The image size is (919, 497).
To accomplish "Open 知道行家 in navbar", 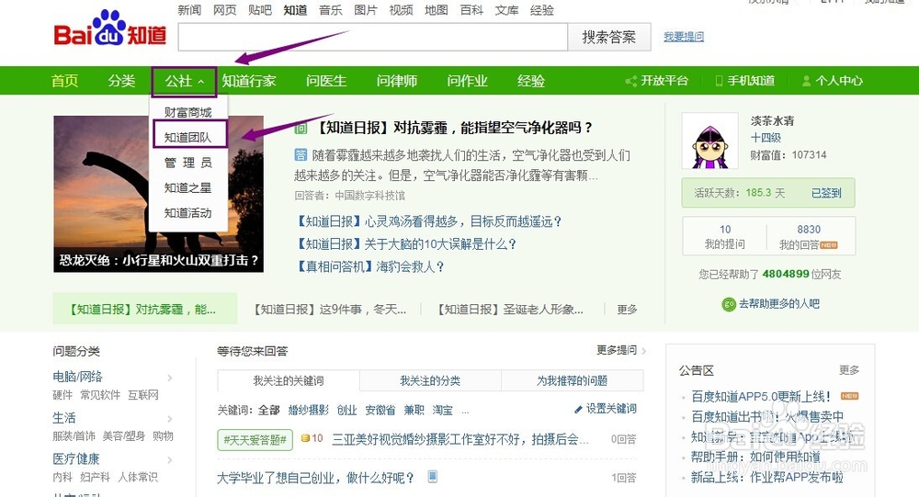I will click(248, 81).
